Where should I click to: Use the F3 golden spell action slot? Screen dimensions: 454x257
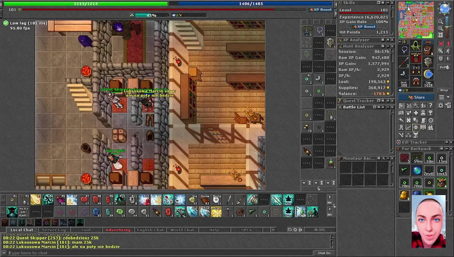pyautogui.click(x=36, y=200)
